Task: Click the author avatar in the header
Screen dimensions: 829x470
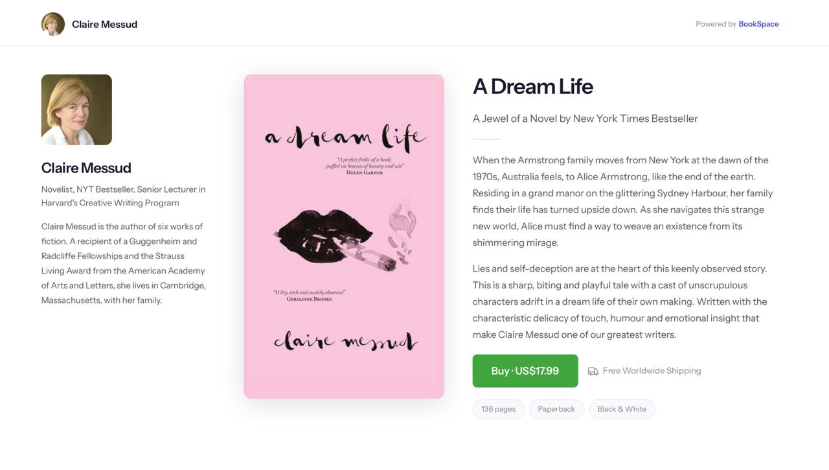Action: point(53,23)
